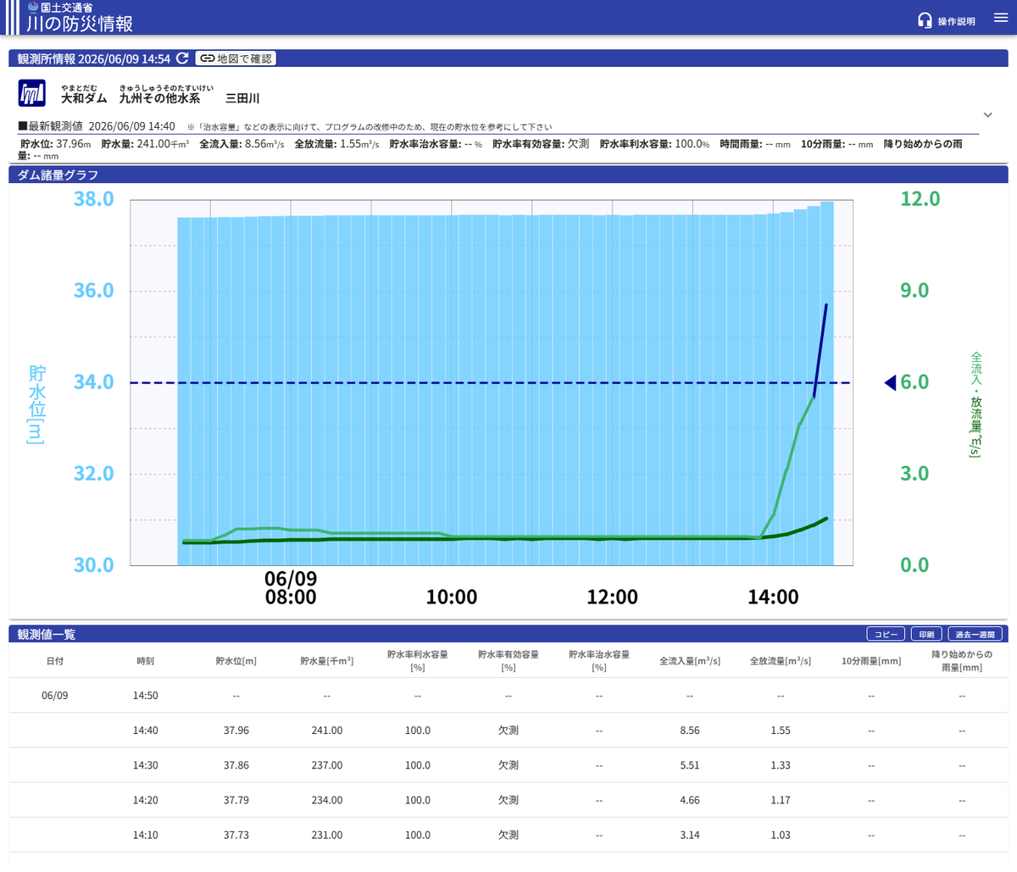Click discharge value 1.03 in table

click(x=781, y=835)
